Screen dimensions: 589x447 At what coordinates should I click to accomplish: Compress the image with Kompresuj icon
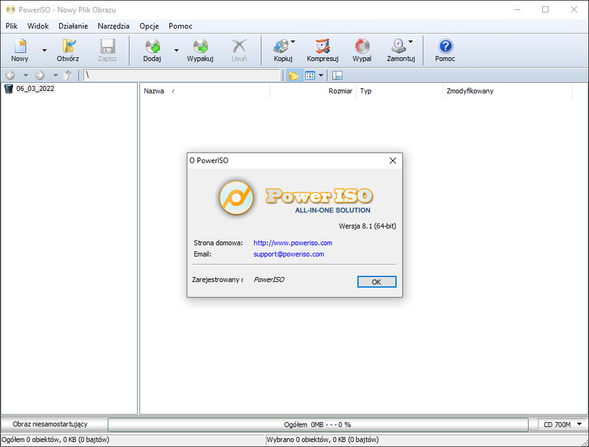click(x=323, y=50)
